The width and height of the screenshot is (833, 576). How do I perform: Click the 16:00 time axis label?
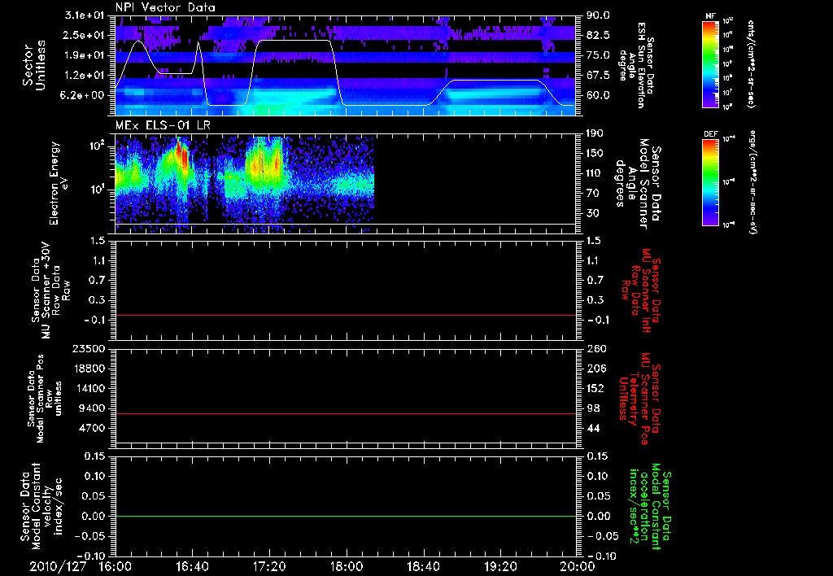click(x=116, y=566)
